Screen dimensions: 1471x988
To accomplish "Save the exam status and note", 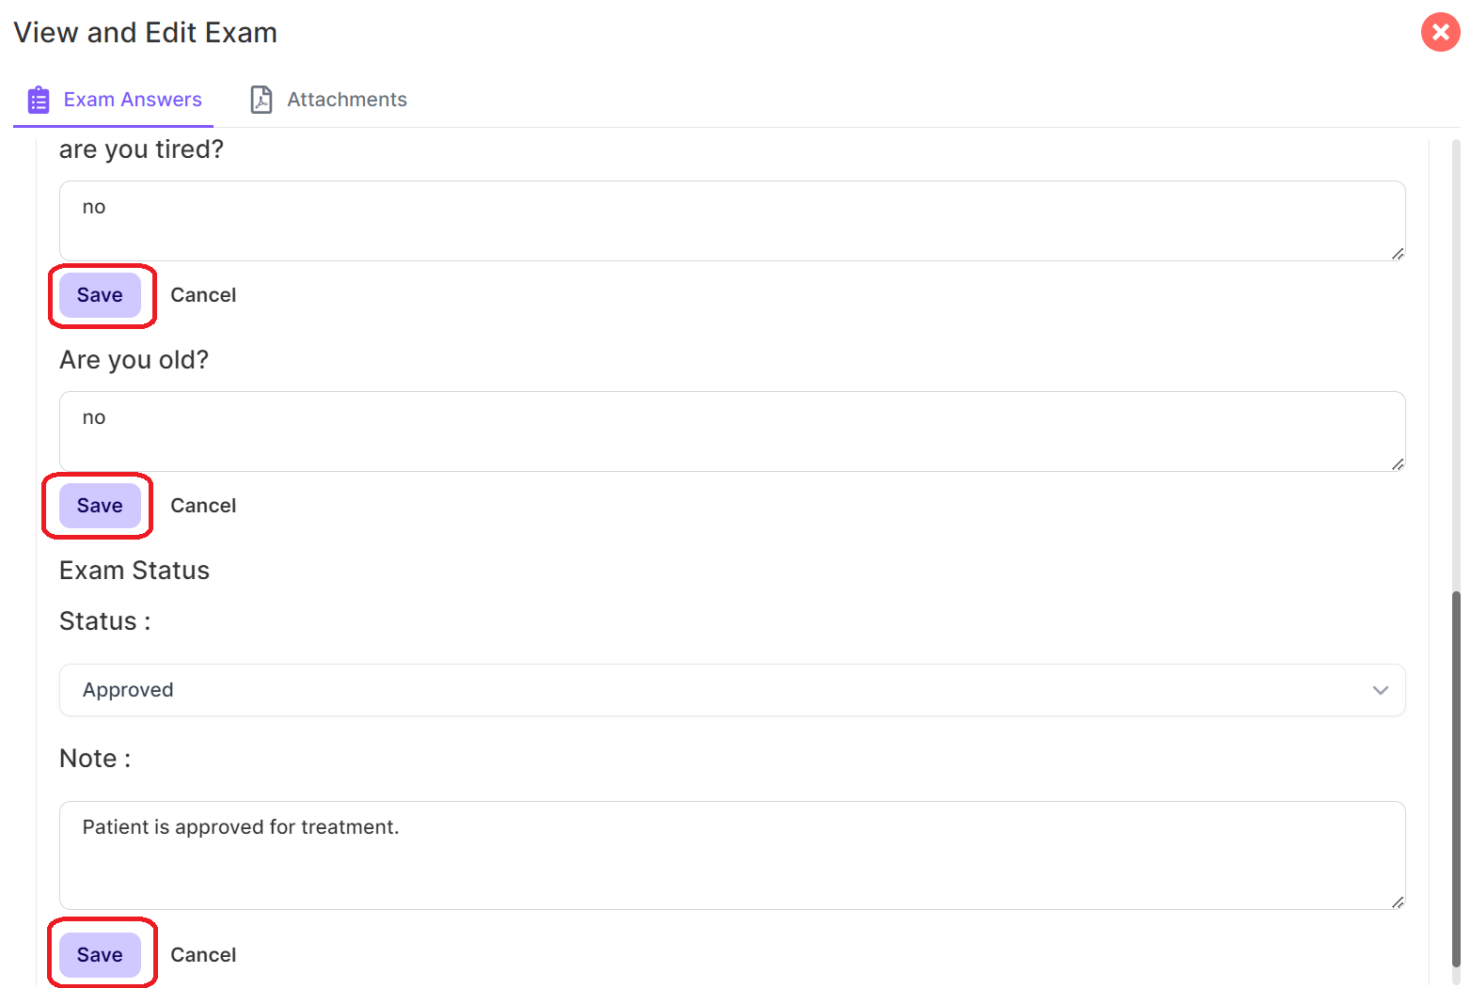I will 100,955.
